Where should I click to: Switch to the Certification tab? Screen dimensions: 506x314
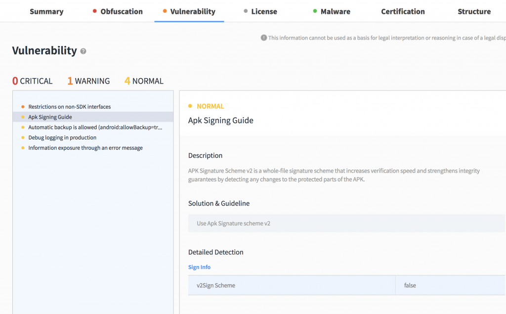[x=403, y=11]
